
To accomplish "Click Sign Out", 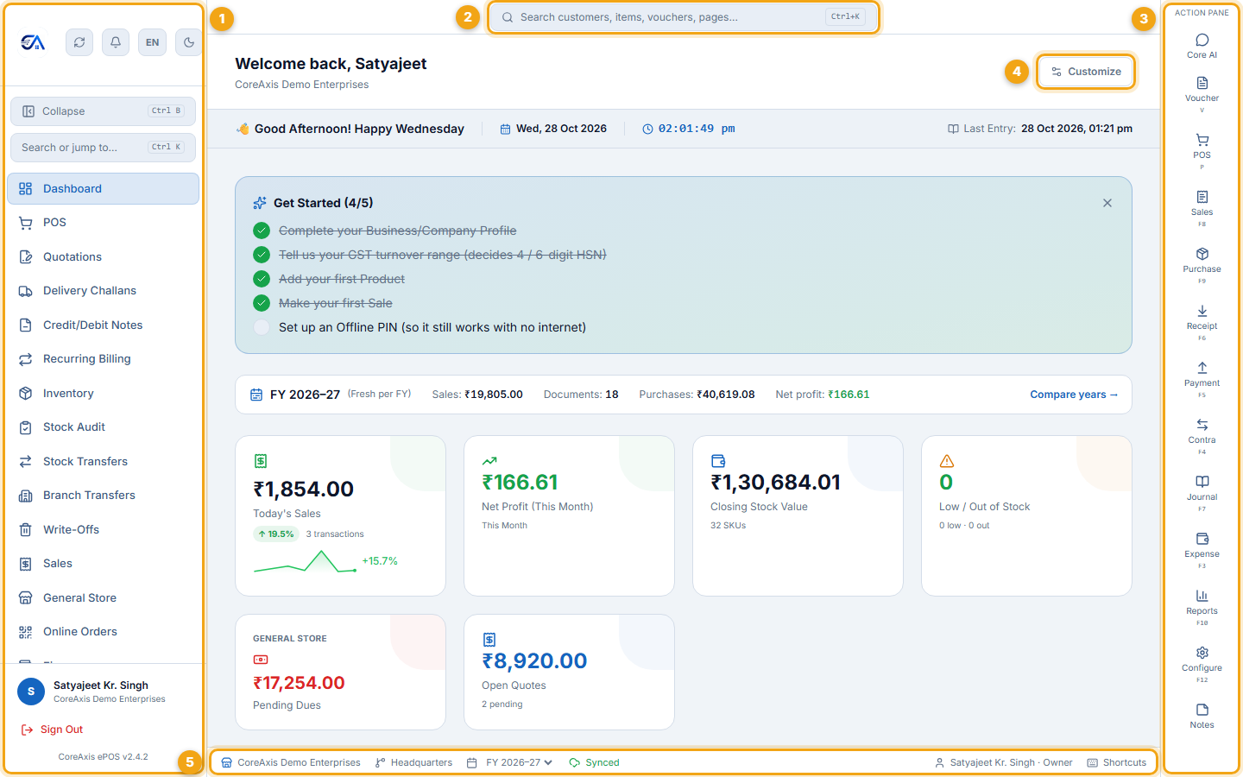I will (x=52, y=730).
